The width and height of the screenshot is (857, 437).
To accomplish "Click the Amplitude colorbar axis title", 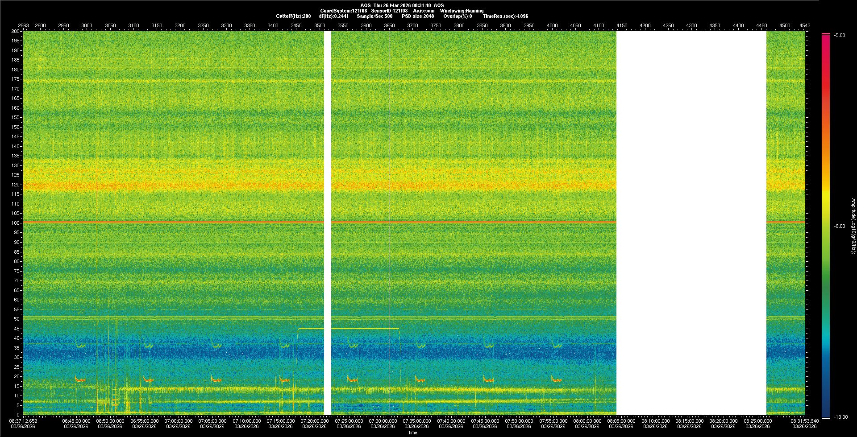I will 853,227.
